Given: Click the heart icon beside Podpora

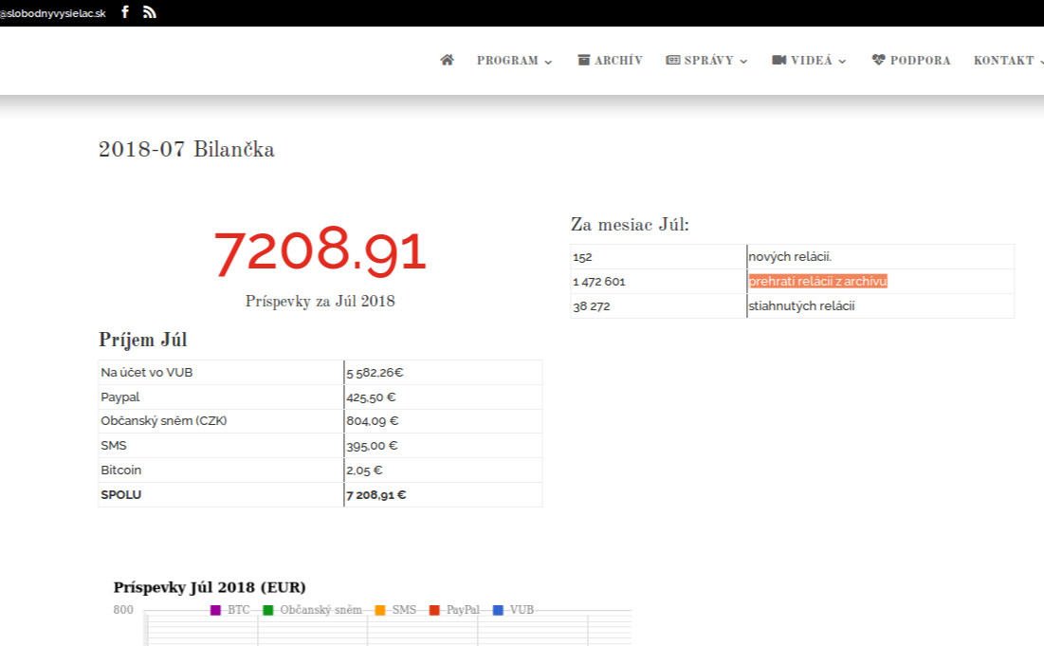Looking at the screenshot, I should (878, 60).
